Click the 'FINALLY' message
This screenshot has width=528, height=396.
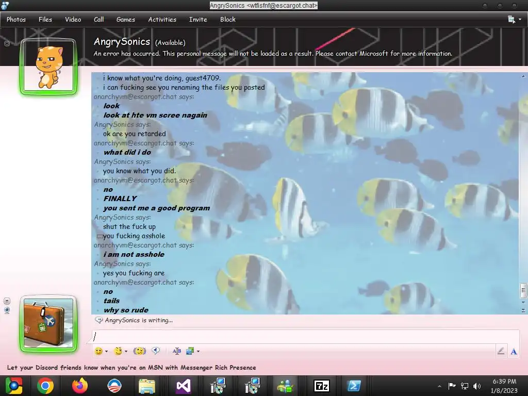(x=120, y=199)
